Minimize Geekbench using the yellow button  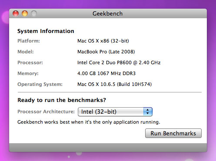tap(25, 13)
